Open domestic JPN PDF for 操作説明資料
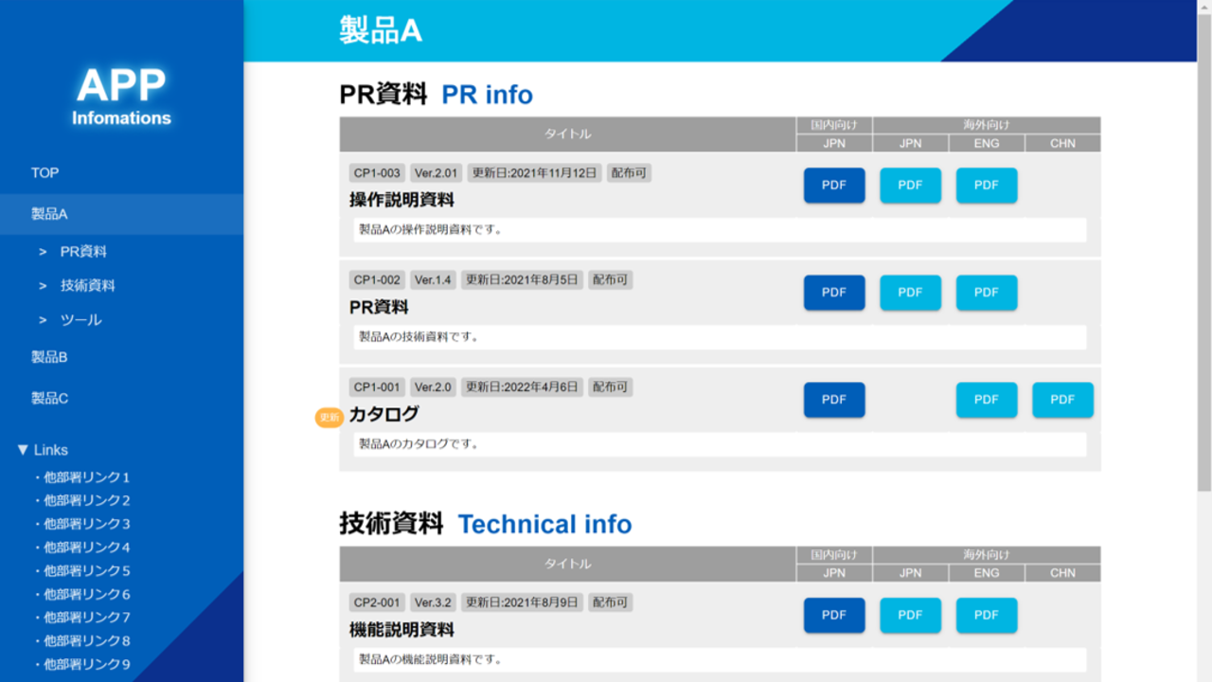The image size is (1212, 682). [833, 186]
